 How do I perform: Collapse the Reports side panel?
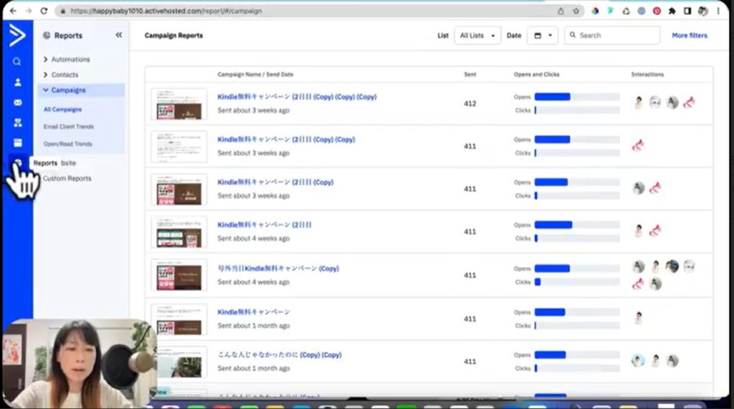click(x=118, y=35)
